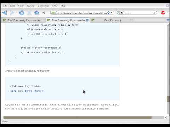Click the text 'And a view script for displaying the form'

(x=27, y=71)
